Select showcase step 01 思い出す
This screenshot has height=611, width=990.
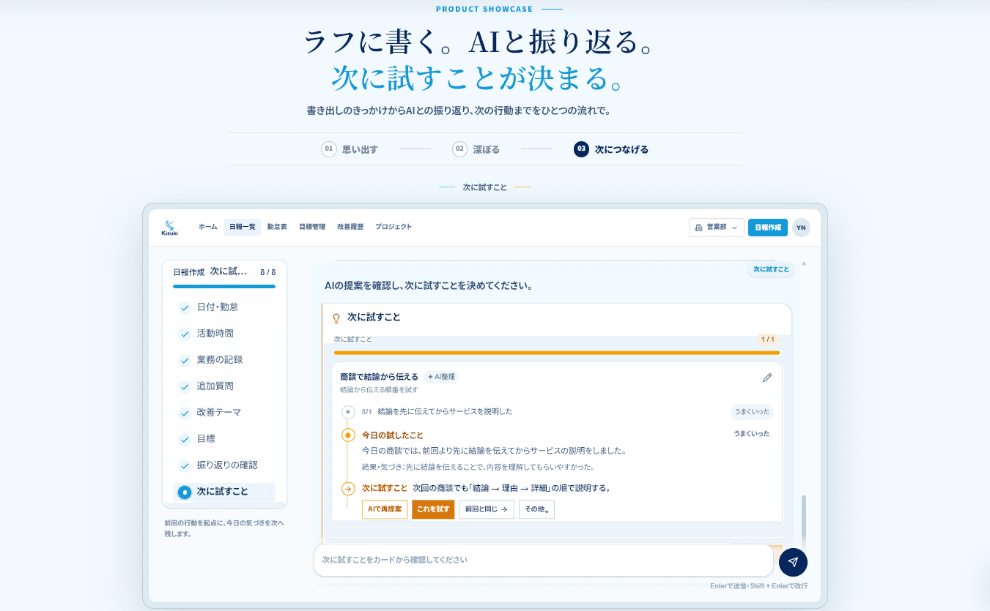pyautogui.click(x=350, y=149)
